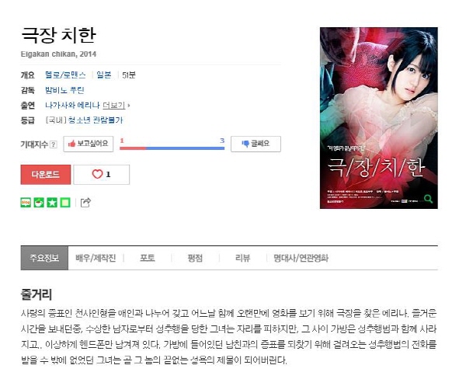Click the cafe cup share icon
466x379 pixels.
pyautogui.click(x=39, y=203)
